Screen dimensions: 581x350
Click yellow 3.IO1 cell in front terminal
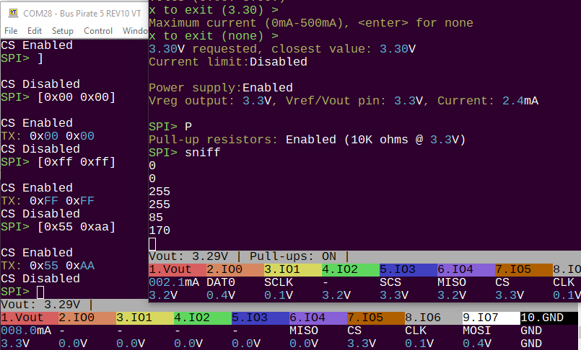coord(293,269)
